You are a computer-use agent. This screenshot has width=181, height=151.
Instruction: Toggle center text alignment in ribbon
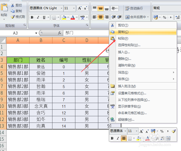101,17
